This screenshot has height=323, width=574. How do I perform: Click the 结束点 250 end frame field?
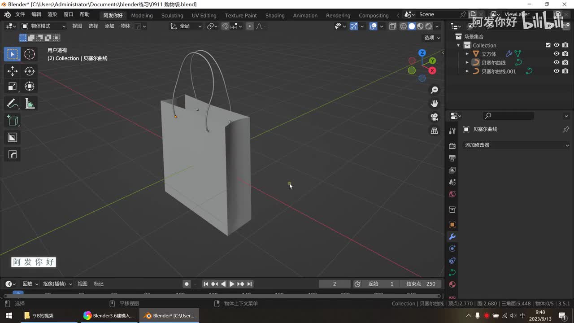point(421,284)
